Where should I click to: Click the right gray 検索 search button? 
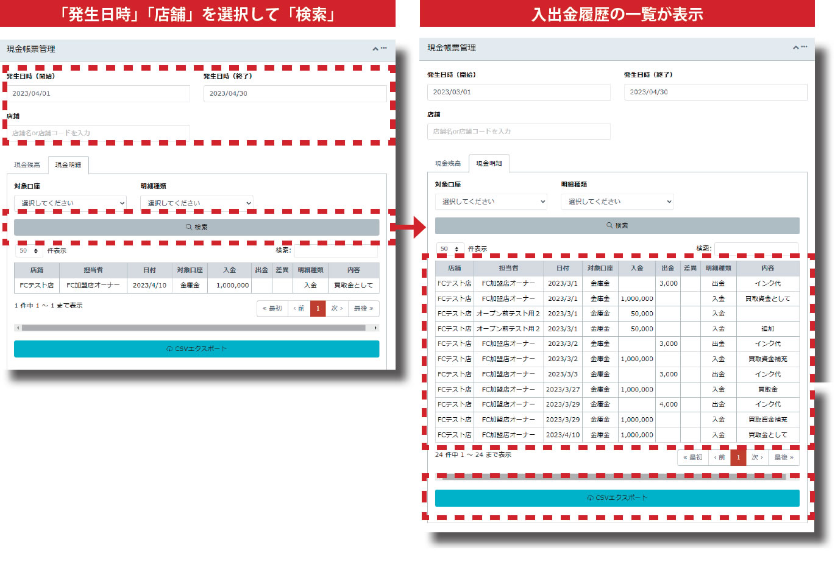[617, 225]
